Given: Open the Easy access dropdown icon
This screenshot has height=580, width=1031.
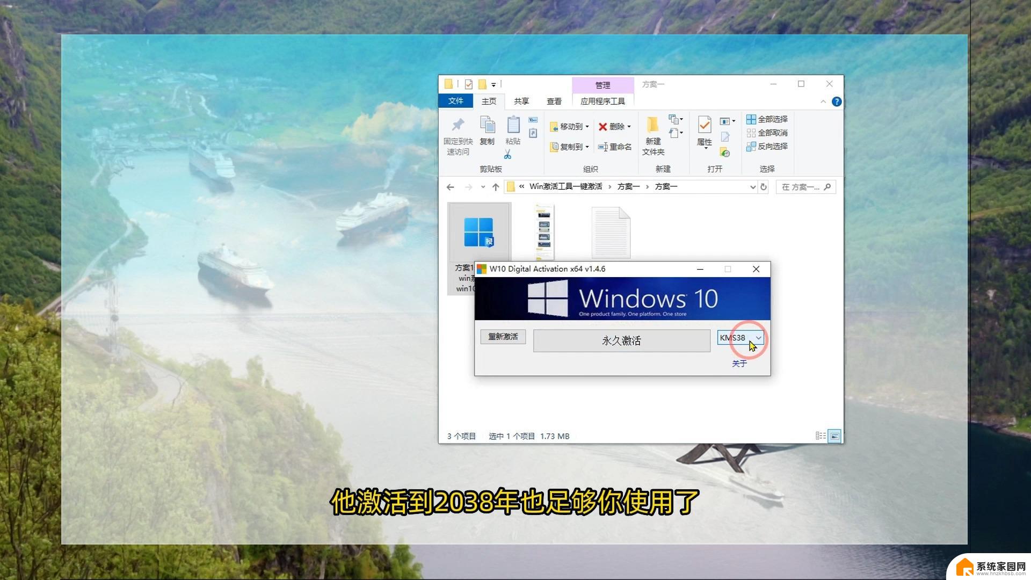Looking at the screenshot, I should click(676, 133).
